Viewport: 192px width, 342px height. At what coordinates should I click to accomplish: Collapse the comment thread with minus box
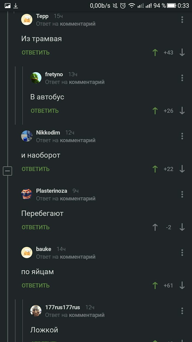coord(7,171)
